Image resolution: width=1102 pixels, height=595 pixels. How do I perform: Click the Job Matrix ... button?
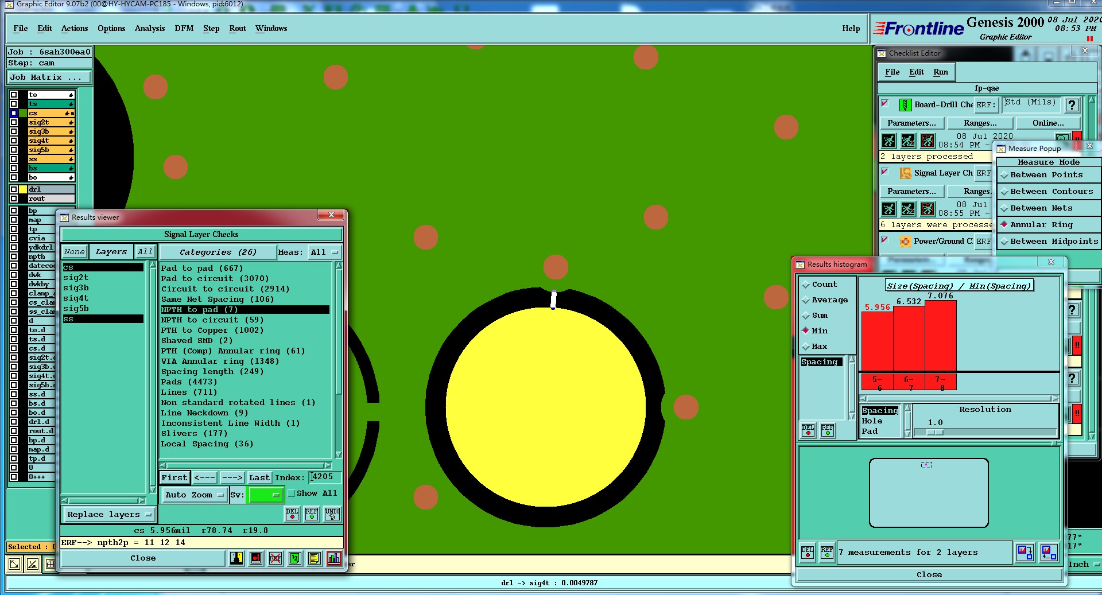[x=49, y=77]
